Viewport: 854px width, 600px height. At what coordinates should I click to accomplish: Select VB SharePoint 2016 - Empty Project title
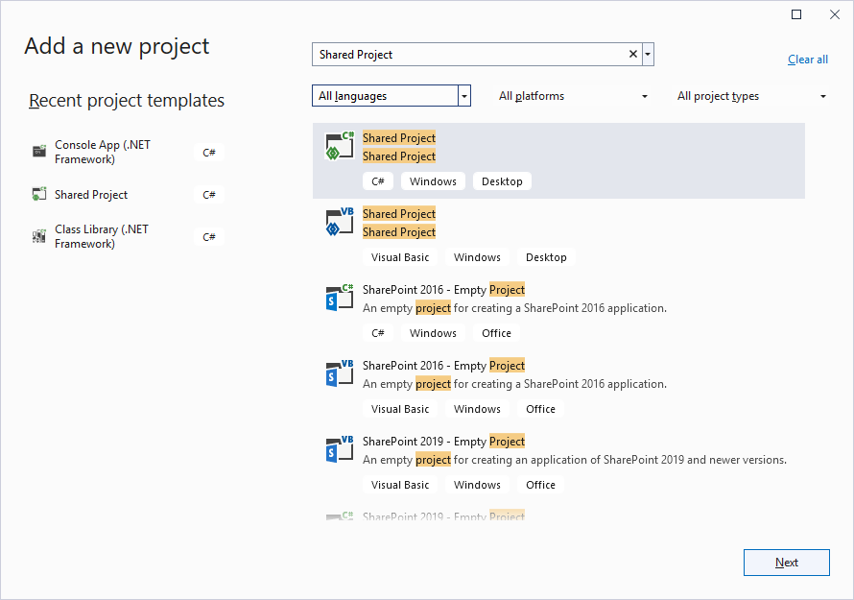click(444, 365)
